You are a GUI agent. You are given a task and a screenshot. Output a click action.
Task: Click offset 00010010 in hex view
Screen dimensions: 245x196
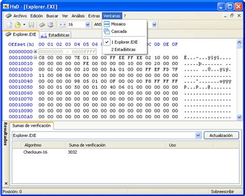click(21, 63)
